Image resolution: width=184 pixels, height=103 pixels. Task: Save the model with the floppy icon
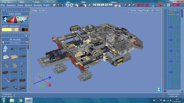click(58, 5)
